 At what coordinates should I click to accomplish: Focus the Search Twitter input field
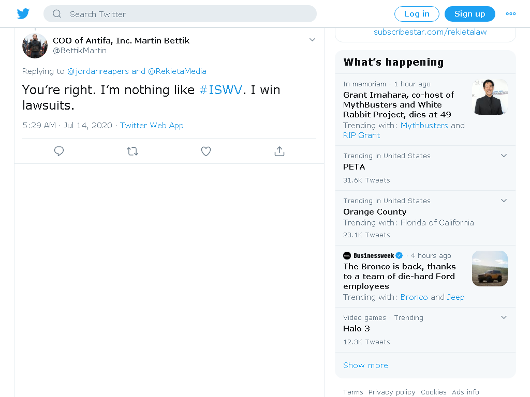(180, 14)
